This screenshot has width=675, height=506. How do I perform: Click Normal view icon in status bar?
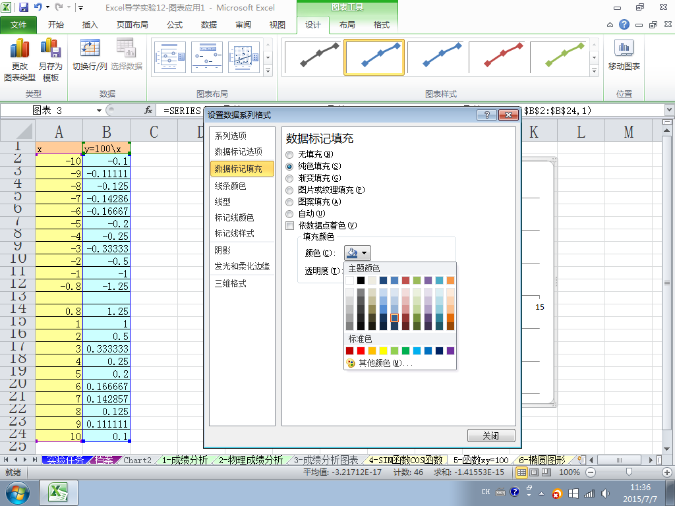(522, 472)
